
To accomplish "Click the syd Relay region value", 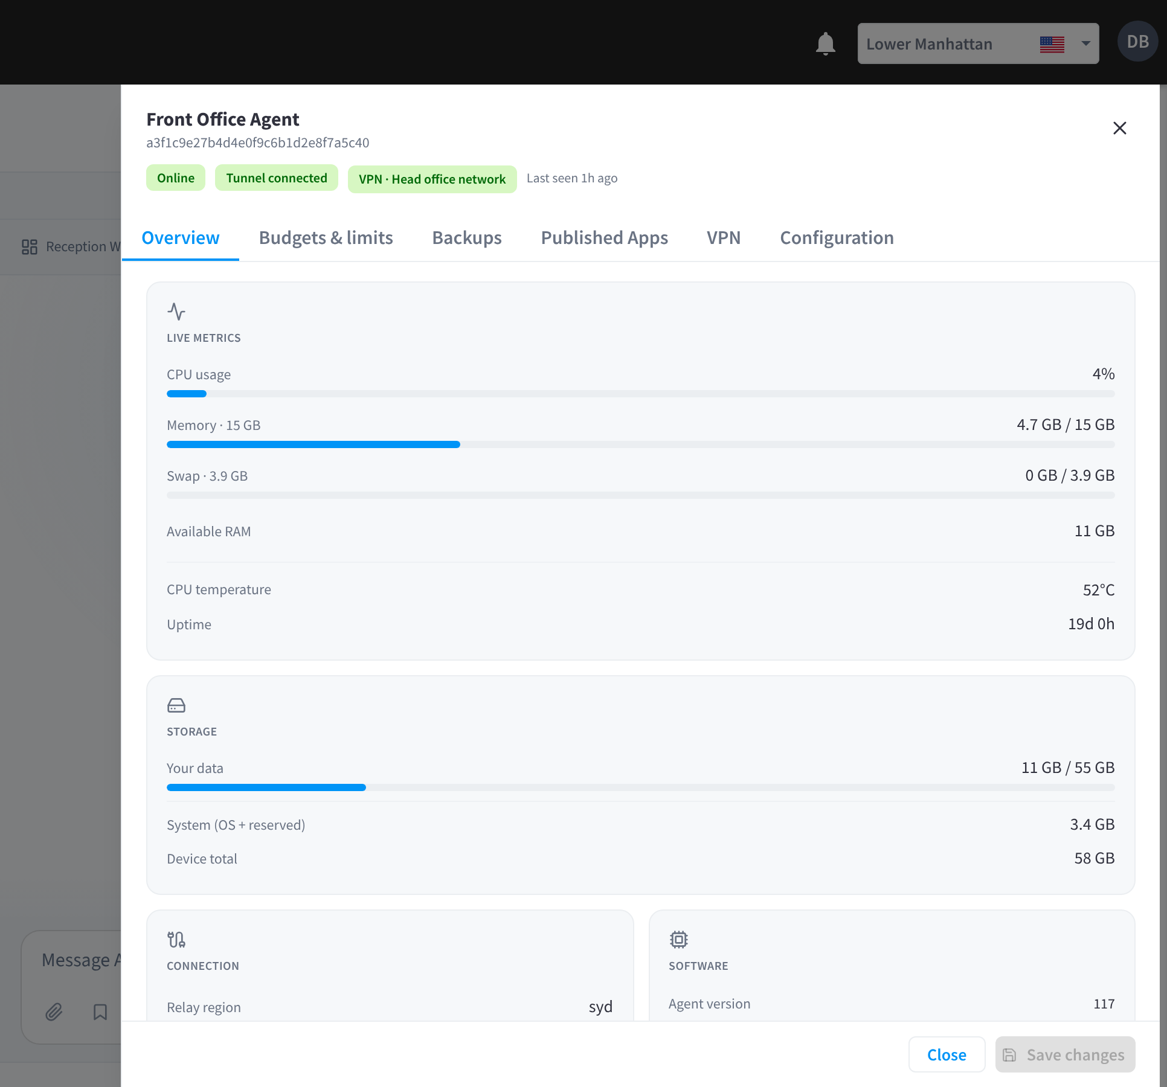I will (600, 1007).
